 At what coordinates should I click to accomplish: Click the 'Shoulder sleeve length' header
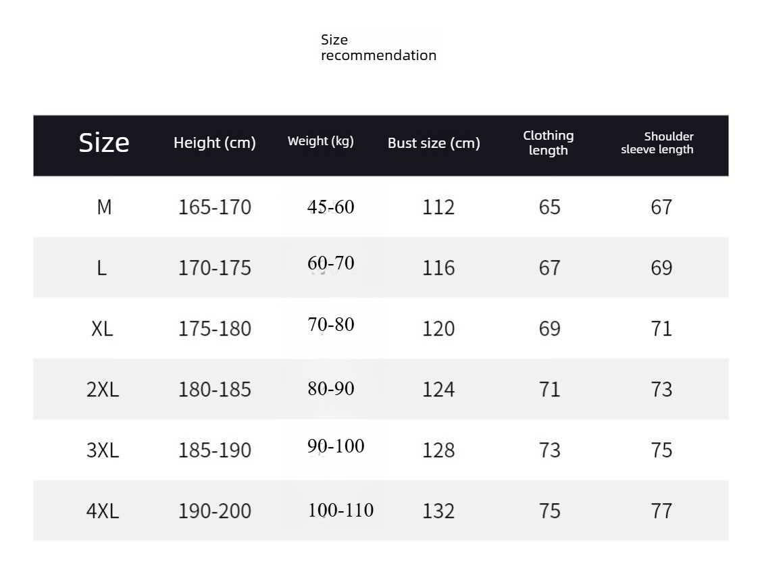657,142
